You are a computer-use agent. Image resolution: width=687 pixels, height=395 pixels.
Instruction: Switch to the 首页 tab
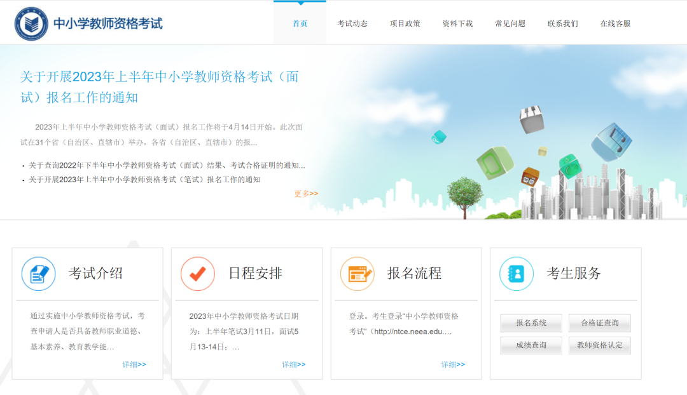pos(299,22)
